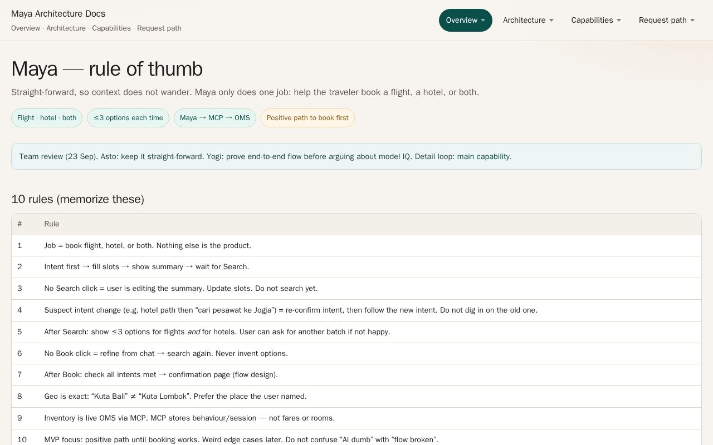Click rule 'Intent first → fill slots'
Viewport: 713px width, 445px height.
pos(356,267)
